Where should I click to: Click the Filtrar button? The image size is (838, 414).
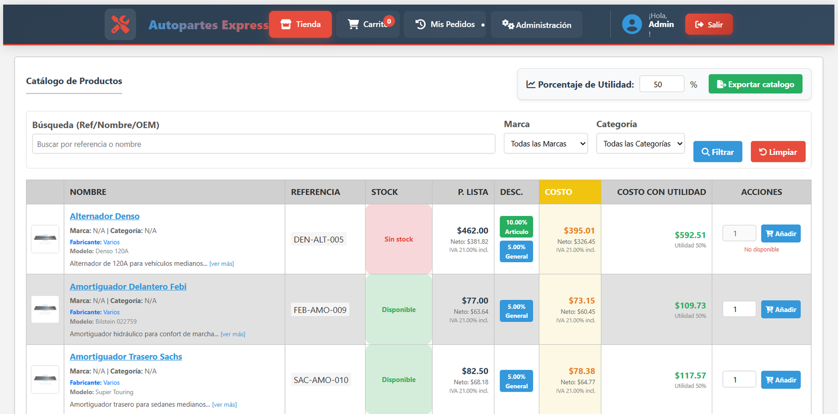tap(718, 152)
